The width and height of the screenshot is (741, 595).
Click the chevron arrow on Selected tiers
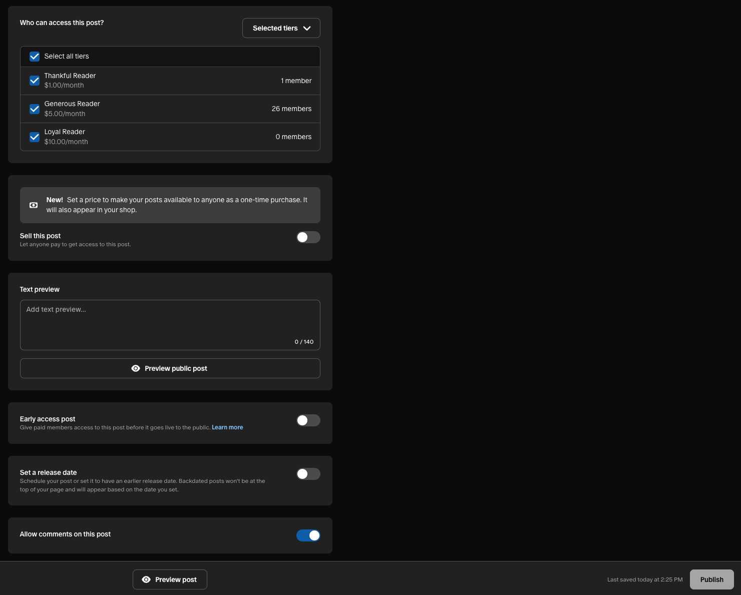point(307,29)
